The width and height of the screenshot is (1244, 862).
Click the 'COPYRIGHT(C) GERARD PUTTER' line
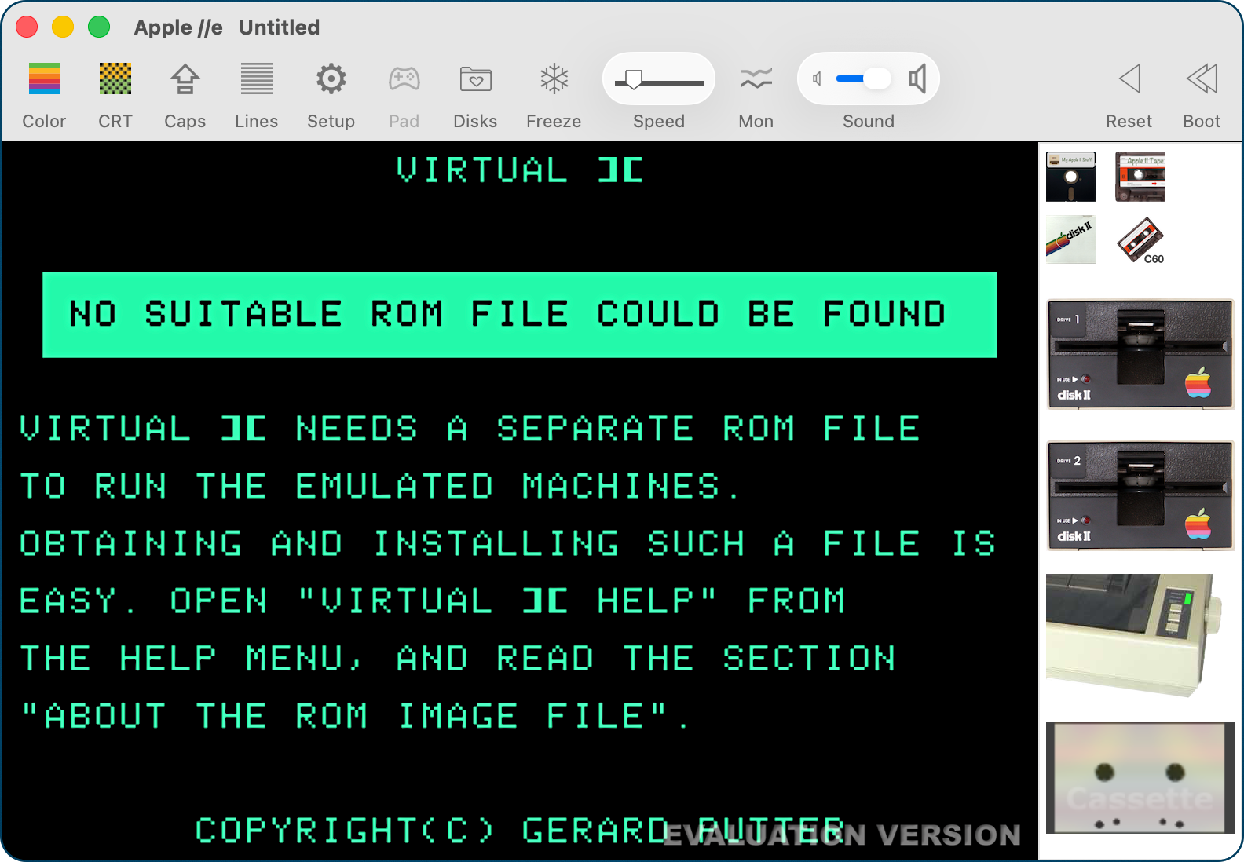coord(520,830)
